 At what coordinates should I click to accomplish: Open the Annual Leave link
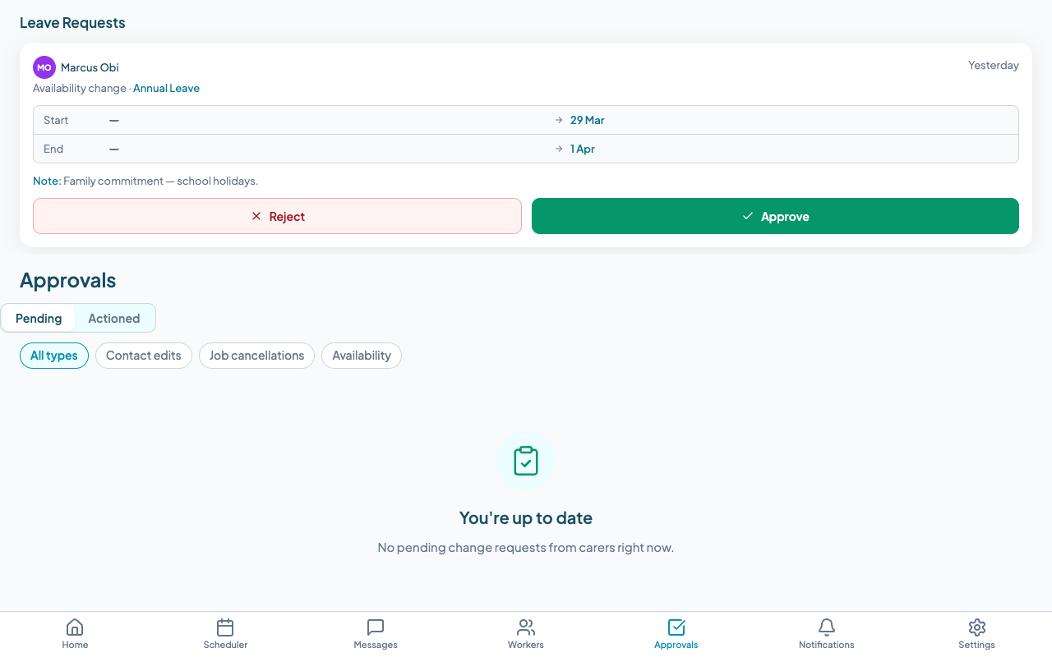pos(166,88)
